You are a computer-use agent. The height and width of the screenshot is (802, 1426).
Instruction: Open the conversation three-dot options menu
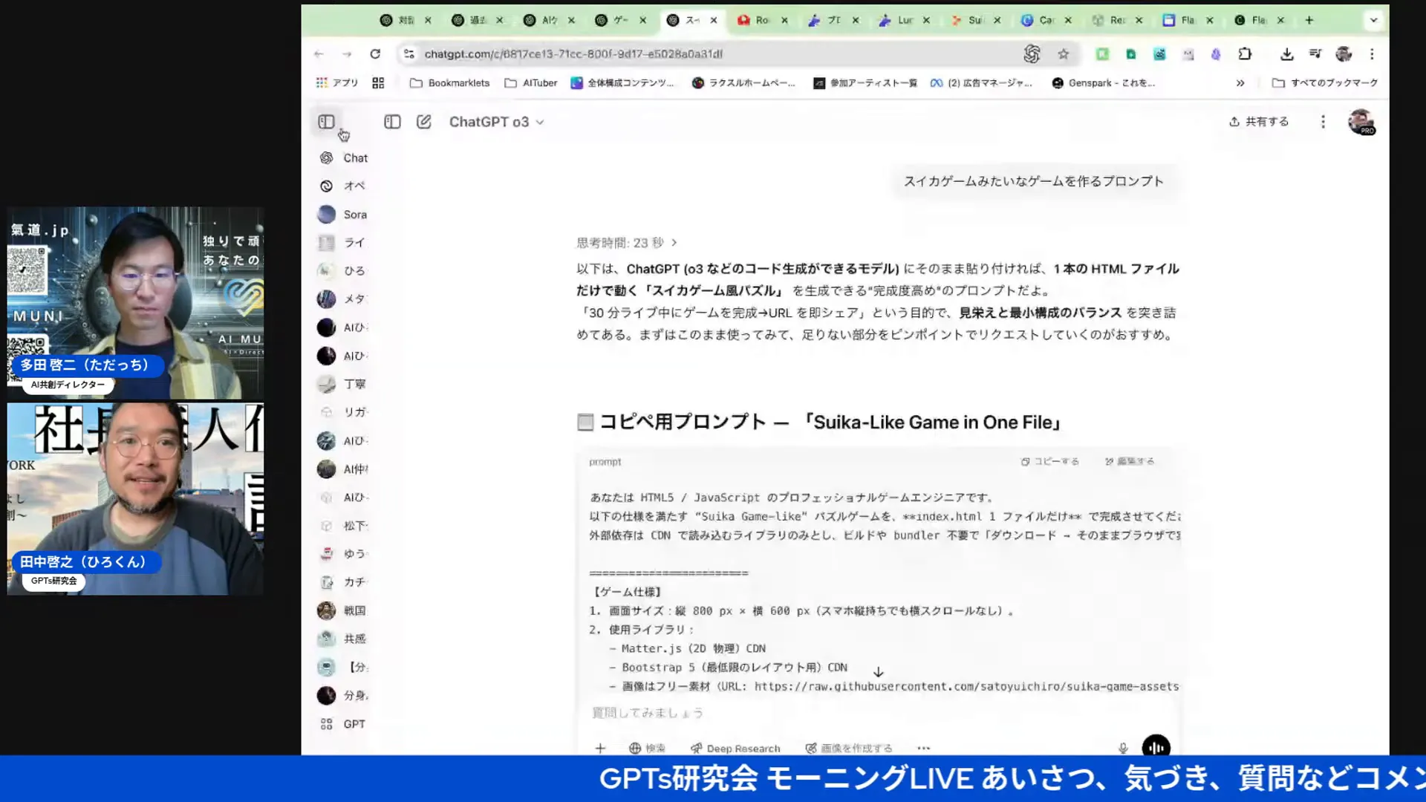[x=1323, y=122]
